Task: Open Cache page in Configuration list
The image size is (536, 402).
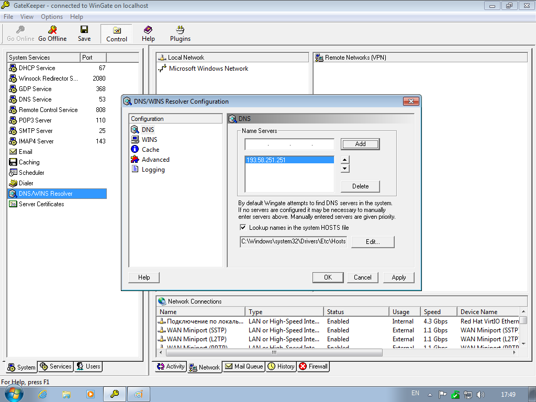Action: [x=146, y=149]
